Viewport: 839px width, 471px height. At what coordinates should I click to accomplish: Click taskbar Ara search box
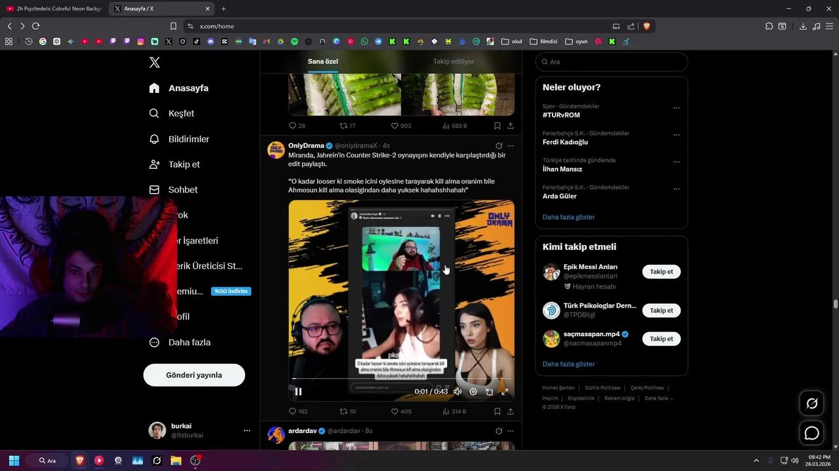point(47,461)
